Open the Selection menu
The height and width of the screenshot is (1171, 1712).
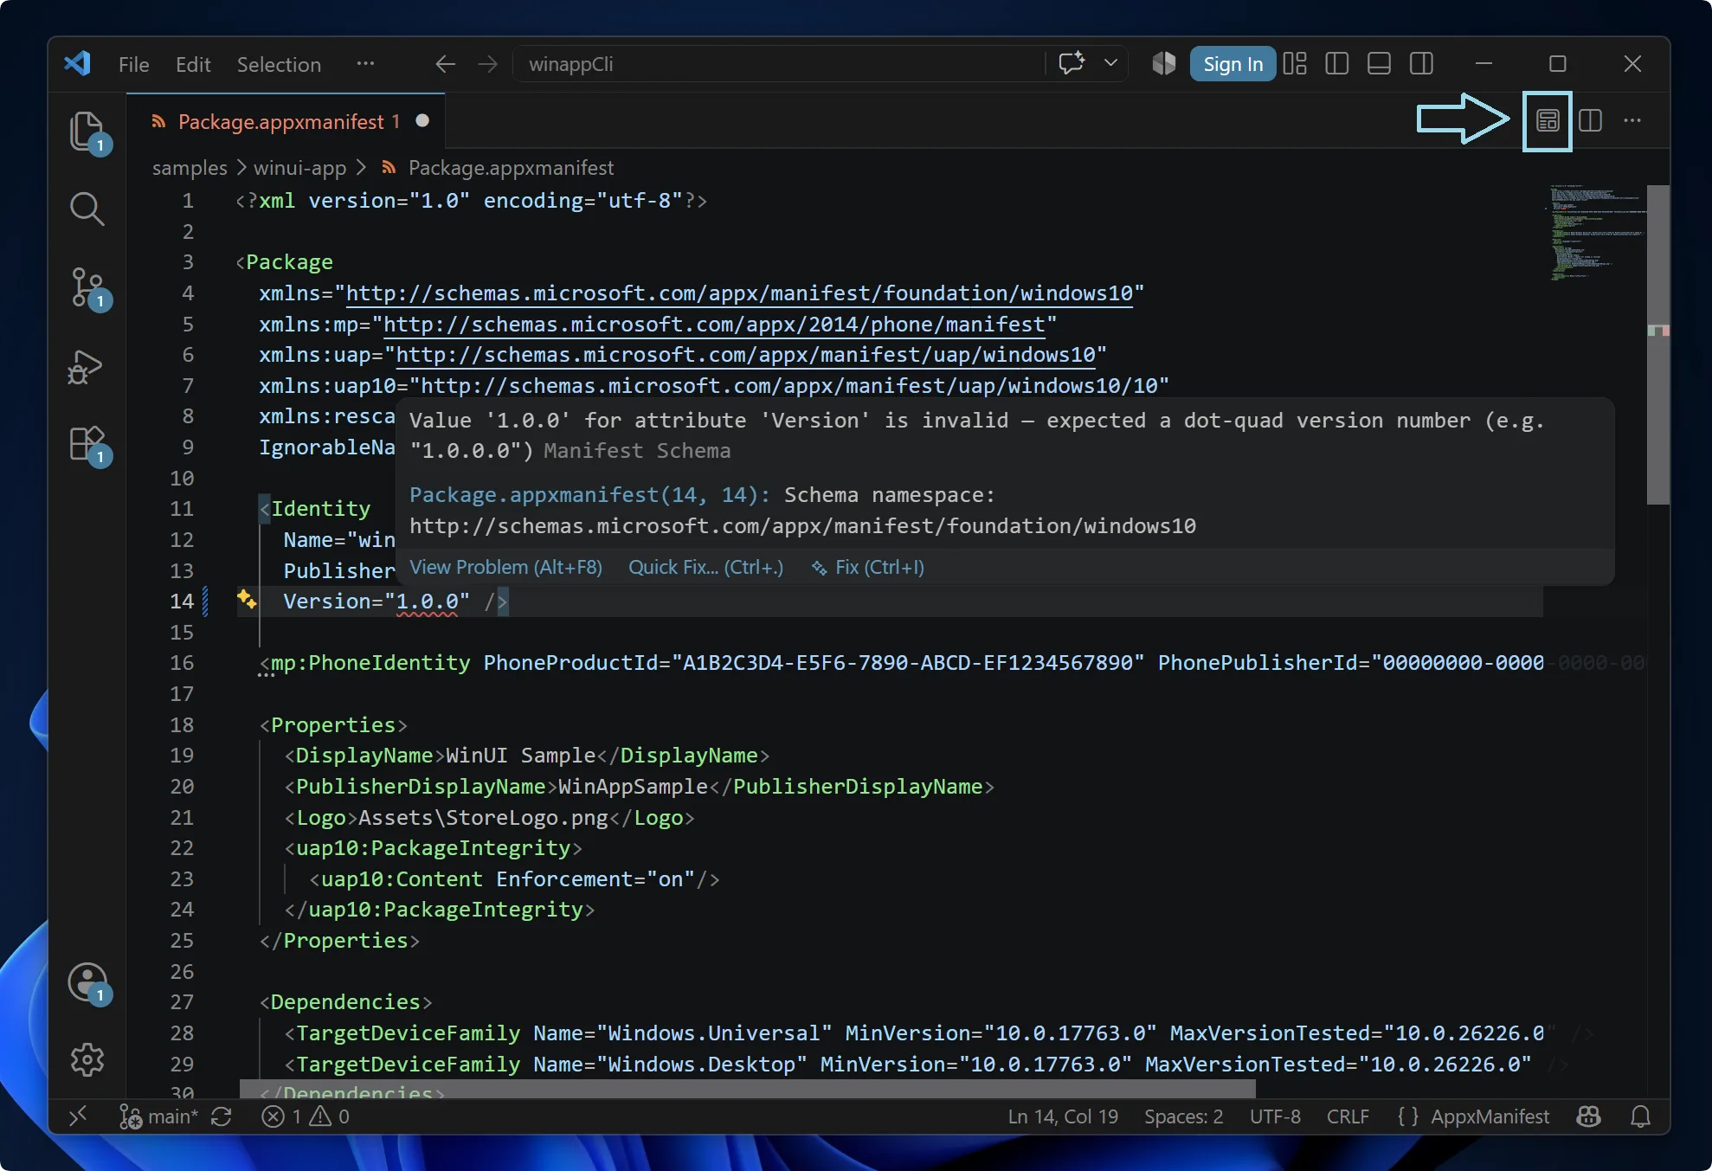pyautogui.click(x=279, y=64)
